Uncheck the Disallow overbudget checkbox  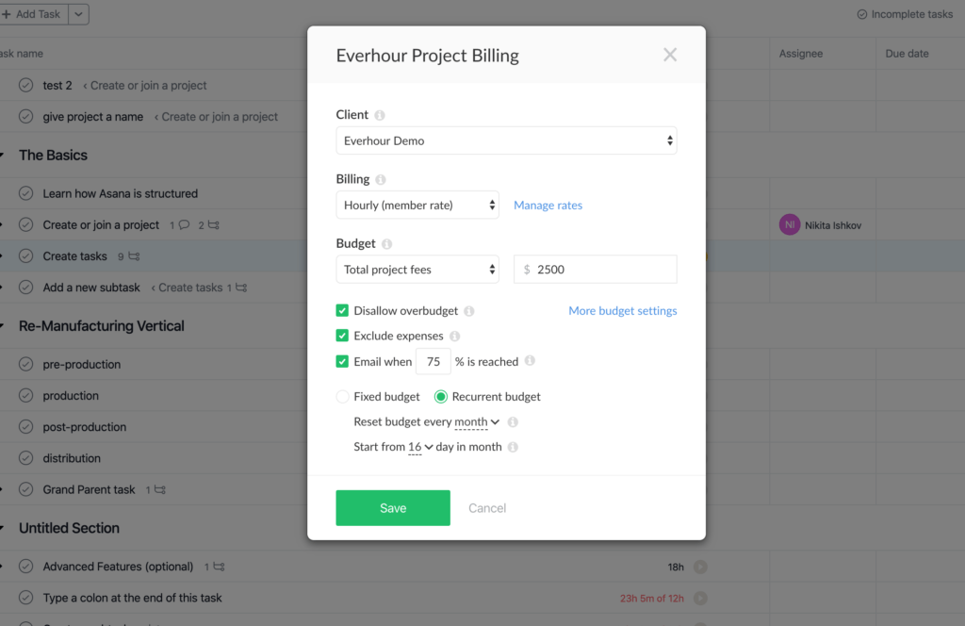344,309
